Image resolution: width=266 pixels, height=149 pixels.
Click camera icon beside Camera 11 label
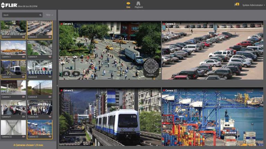[x=24, y=137]
